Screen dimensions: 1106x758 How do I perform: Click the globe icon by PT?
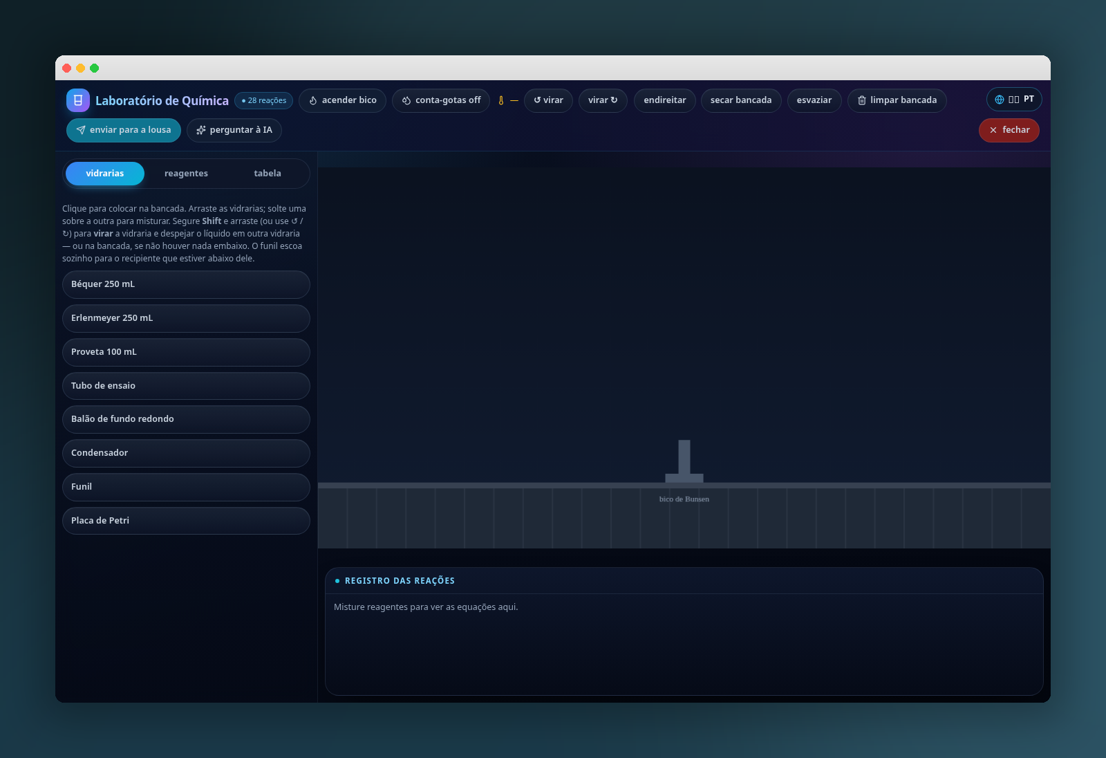click(1000, 100)
